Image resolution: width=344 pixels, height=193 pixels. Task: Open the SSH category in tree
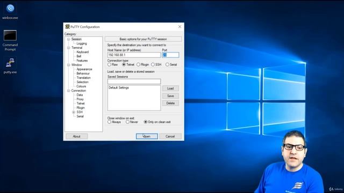tap(80, 112)
